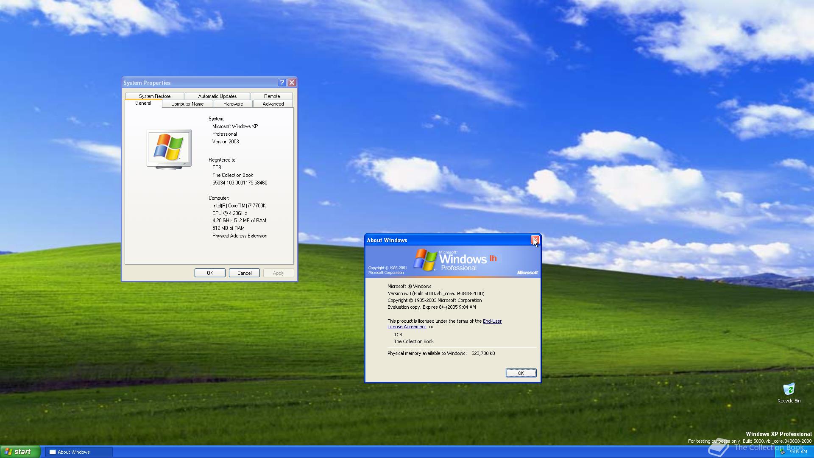Click Cancel button in System Properties
Screen dimensions: 814x458
[x=244, y=273]
